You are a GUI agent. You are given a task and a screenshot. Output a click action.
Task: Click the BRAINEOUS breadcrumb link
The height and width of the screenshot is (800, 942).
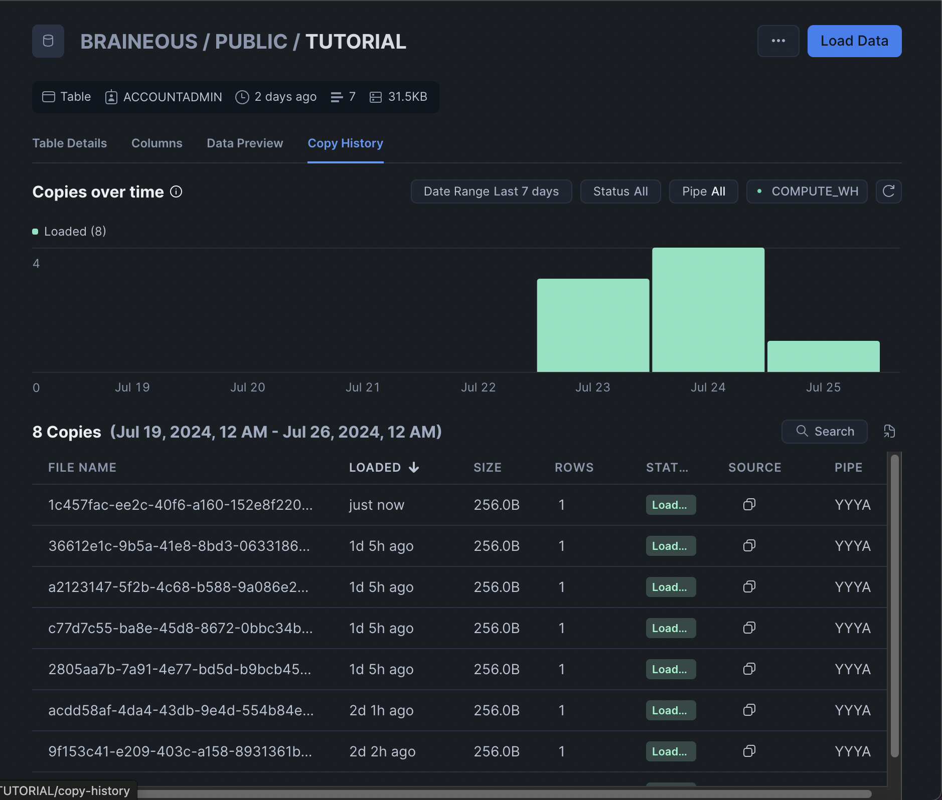(139, 42)
